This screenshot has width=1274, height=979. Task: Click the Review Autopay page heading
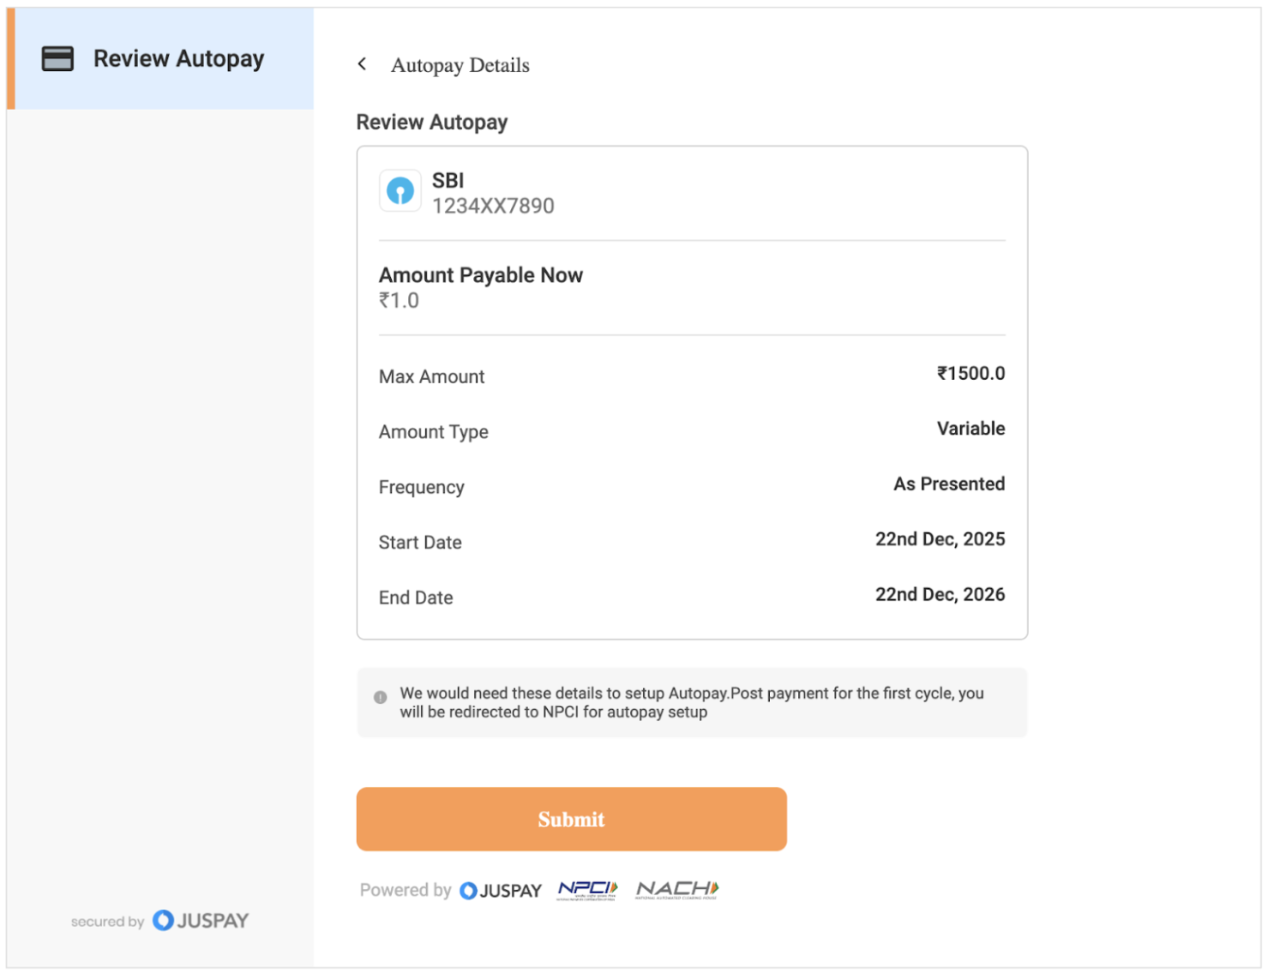(432, 123)
